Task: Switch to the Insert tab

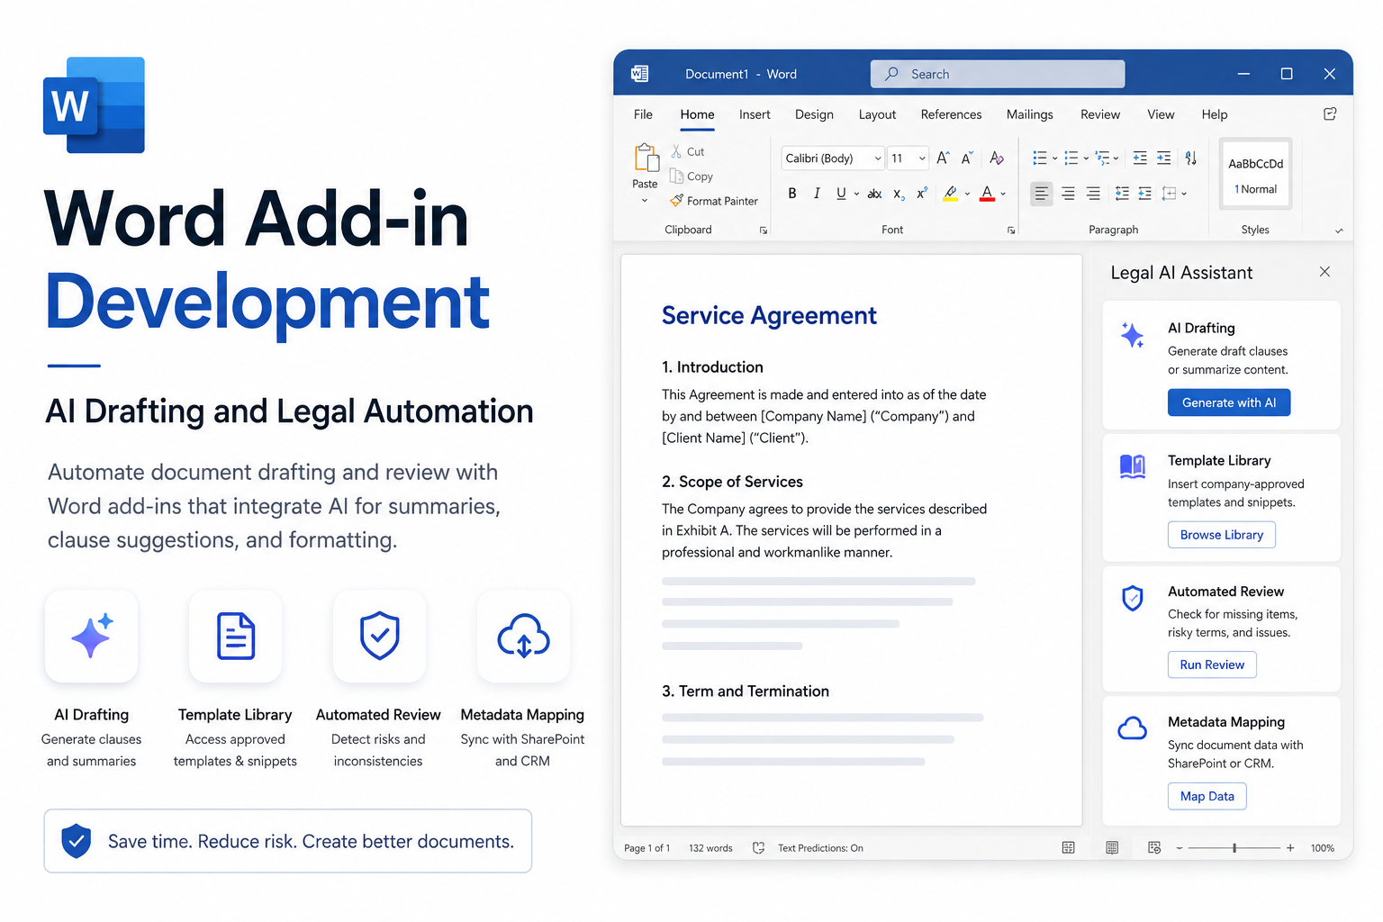Action: click(755, 114)
